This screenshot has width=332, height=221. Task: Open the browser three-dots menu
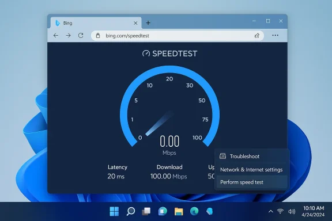[275, 35]
